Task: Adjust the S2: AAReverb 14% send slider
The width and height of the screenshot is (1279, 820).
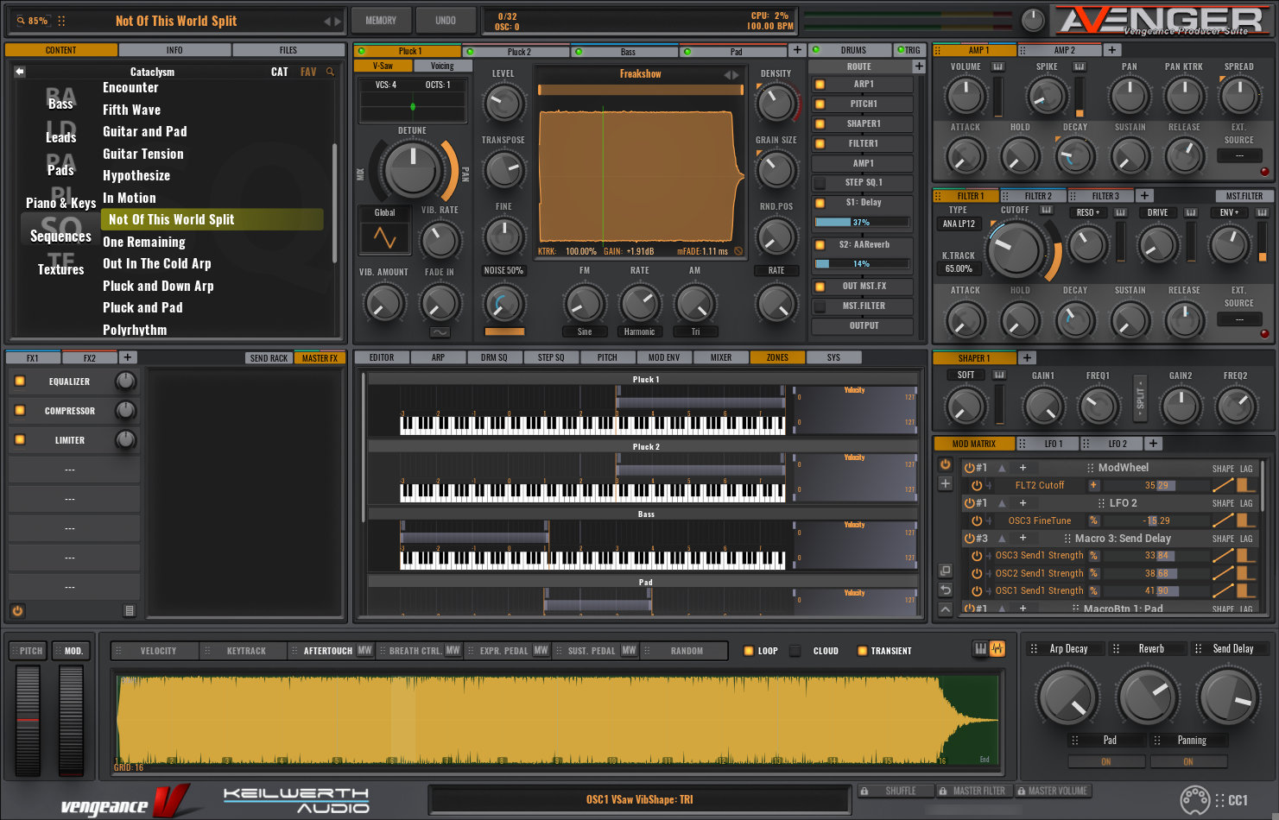Action: [x=861, y=263]
